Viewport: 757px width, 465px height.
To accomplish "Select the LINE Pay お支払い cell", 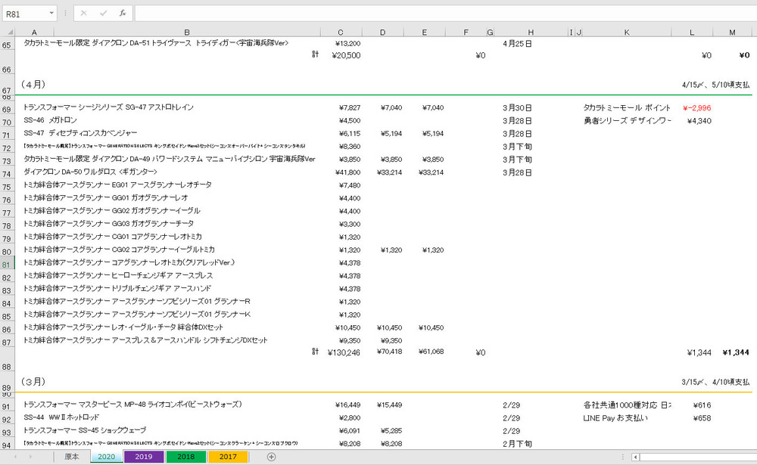I will [615, 417].
